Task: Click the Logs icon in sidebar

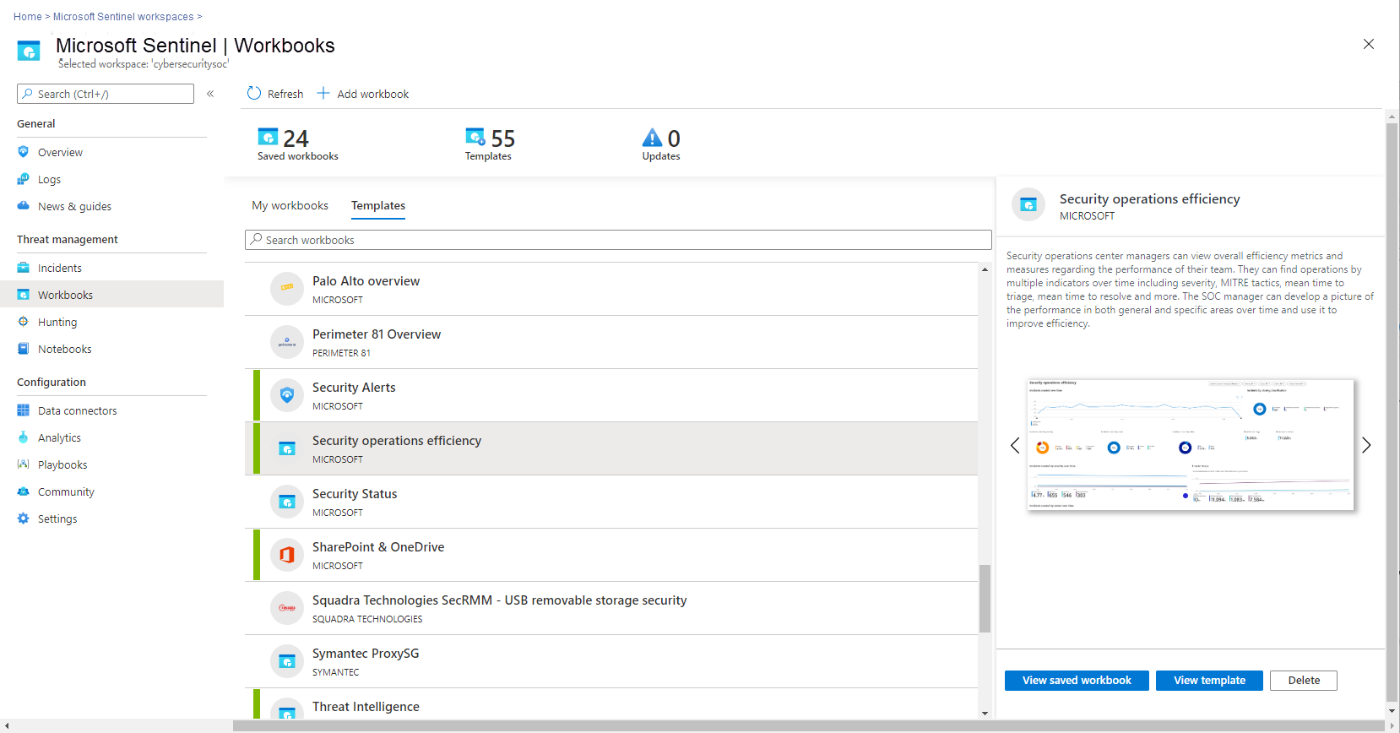Action: pyautogui.click(x=24, y=179)
